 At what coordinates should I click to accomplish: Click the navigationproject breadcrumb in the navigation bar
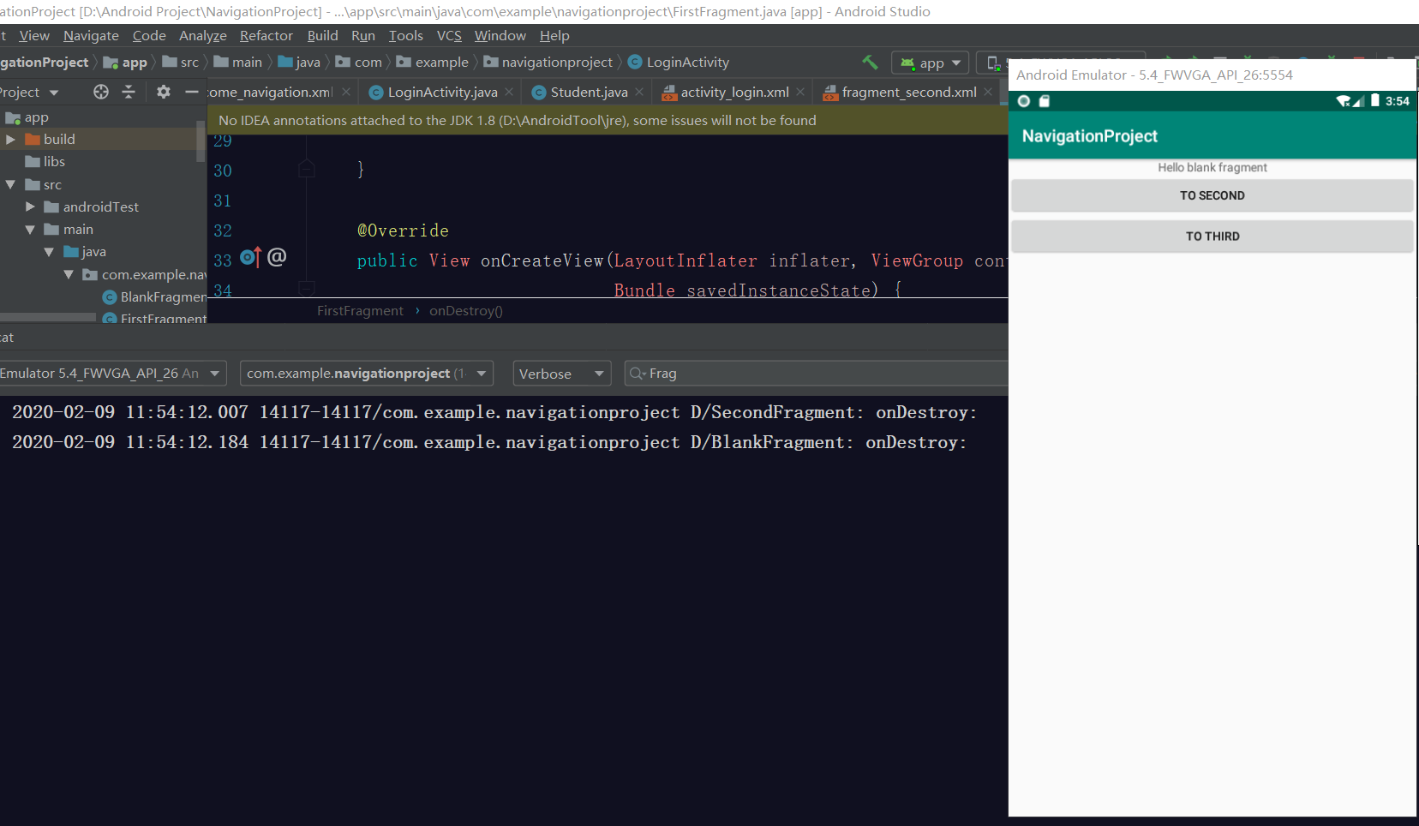click(548, 62)
